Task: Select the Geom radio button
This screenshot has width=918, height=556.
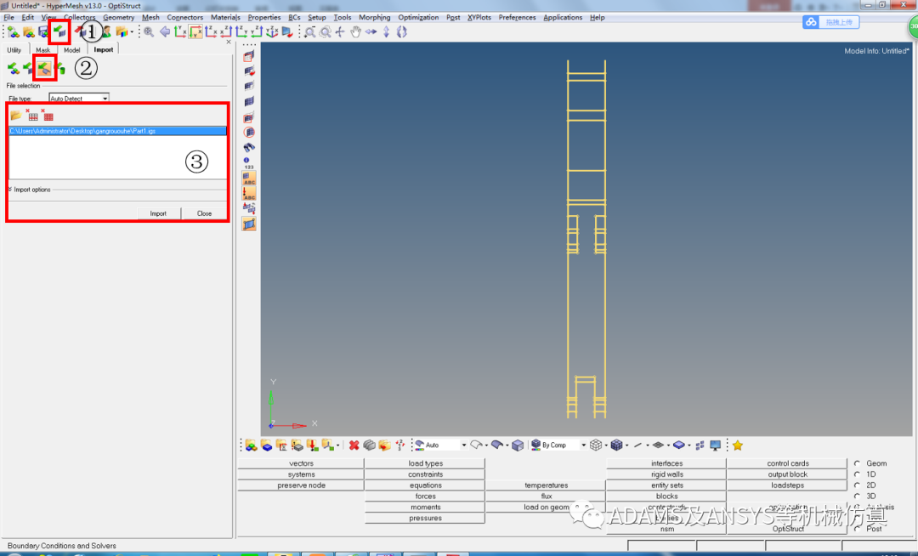Action: tap(857, 463)
